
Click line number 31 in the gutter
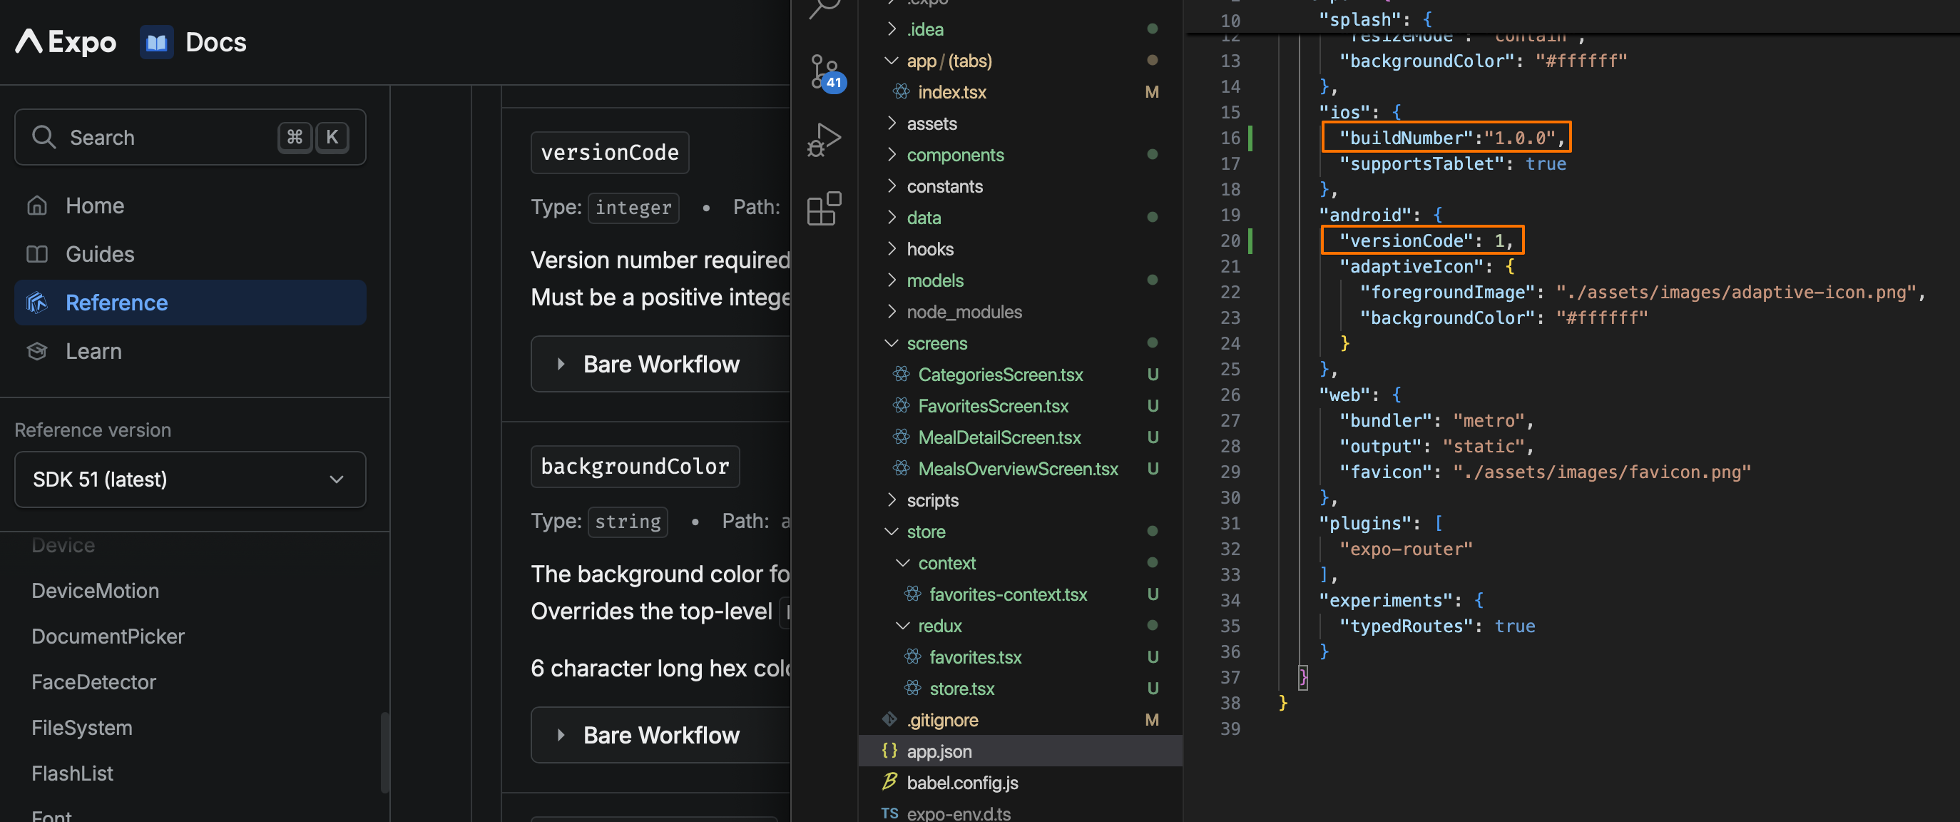(1230, 523)
